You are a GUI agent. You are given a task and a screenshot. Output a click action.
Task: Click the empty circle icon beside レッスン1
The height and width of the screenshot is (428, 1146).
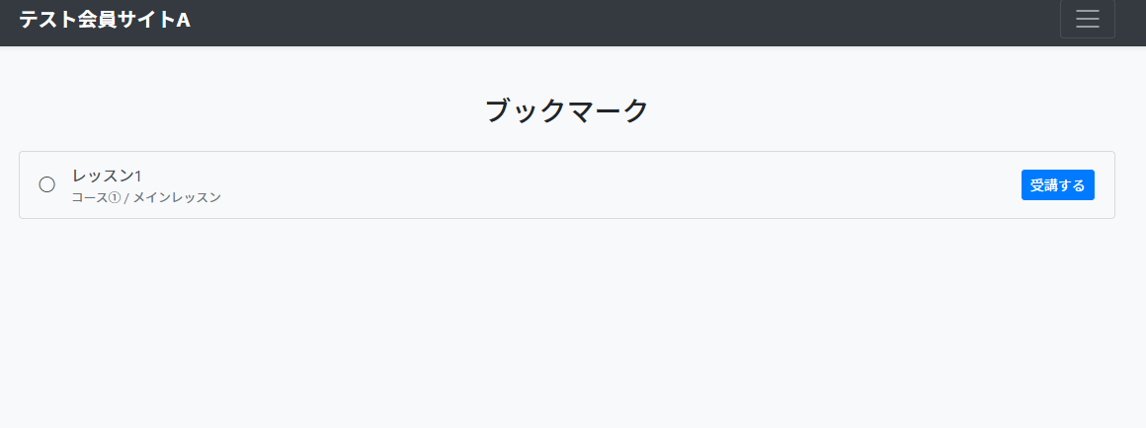click(46, 184)
